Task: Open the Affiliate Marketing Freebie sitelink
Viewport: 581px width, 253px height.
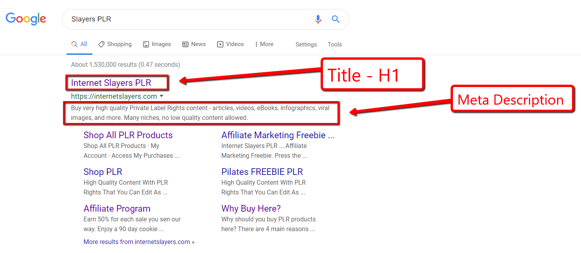Action: tap(278, 135)
